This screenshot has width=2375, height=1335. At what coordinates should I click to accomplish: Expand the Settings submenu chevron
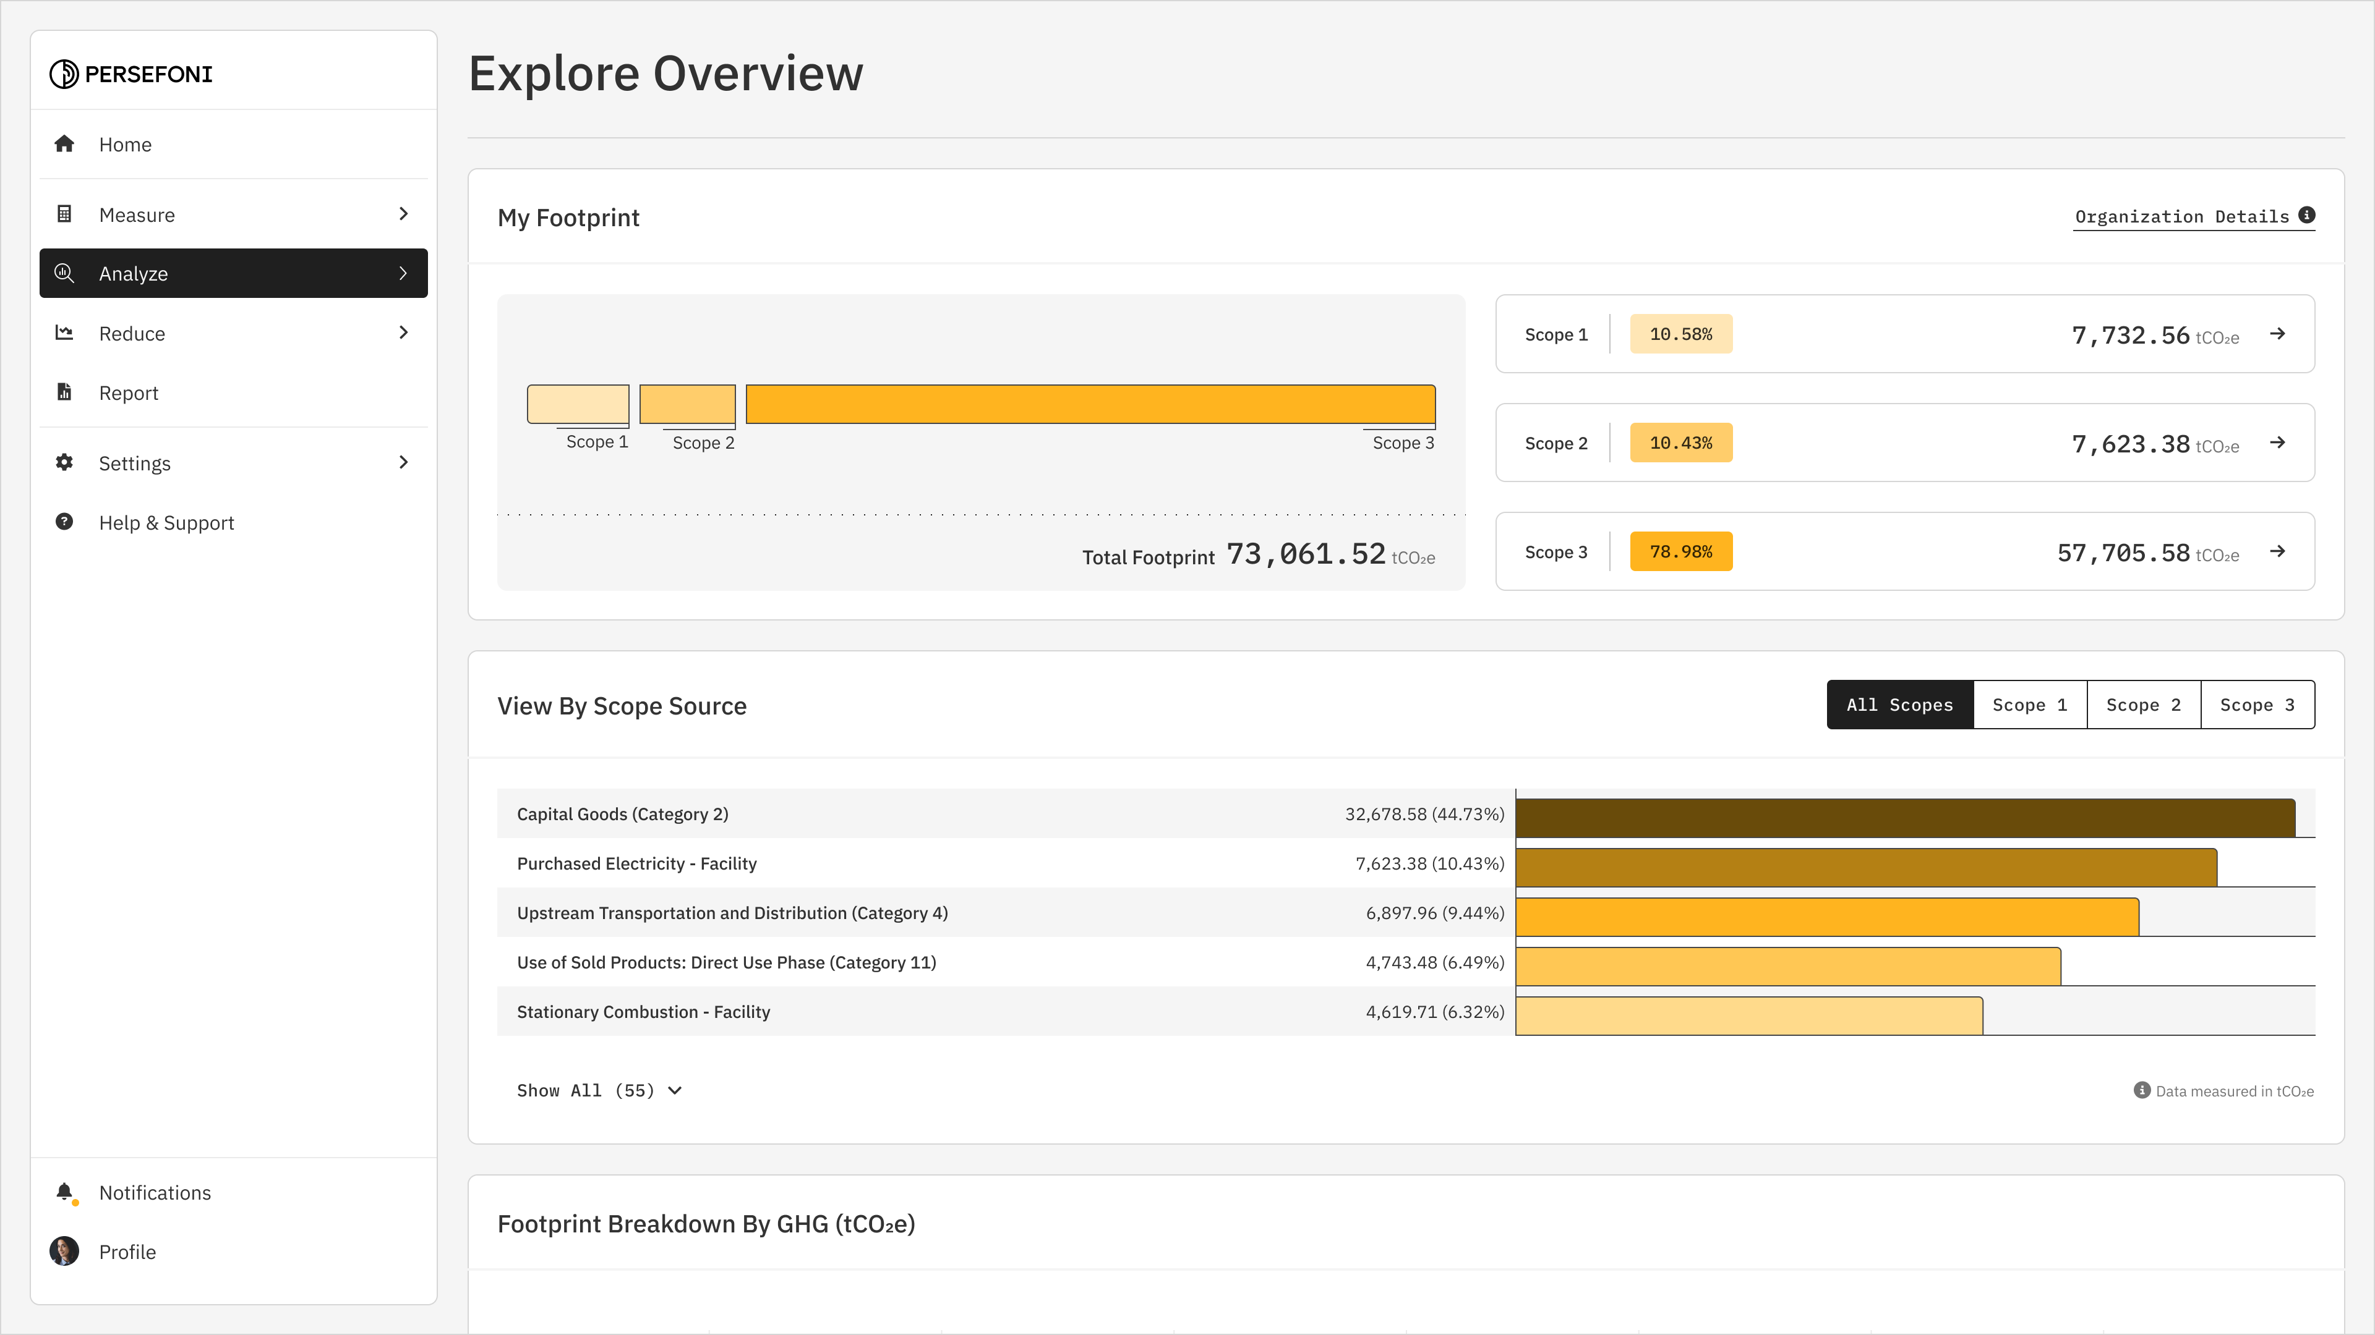(403, 462)
